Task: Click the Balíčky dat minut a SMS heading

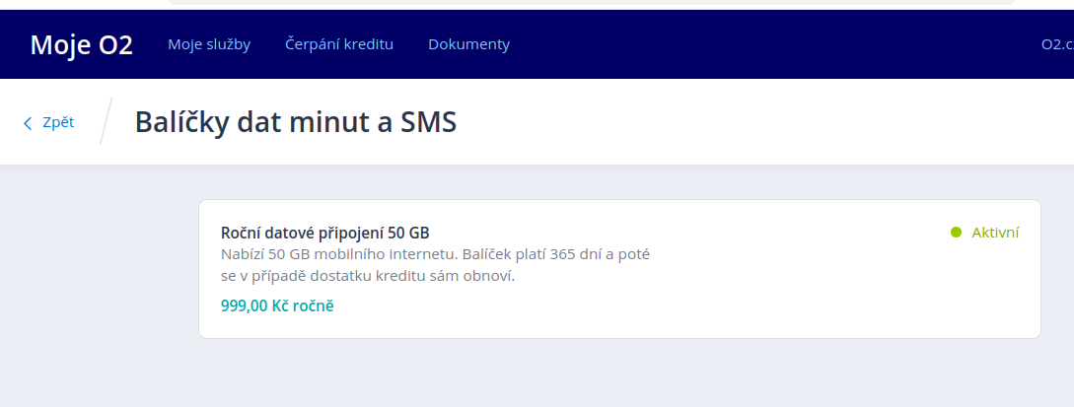Action: [296, 122]
